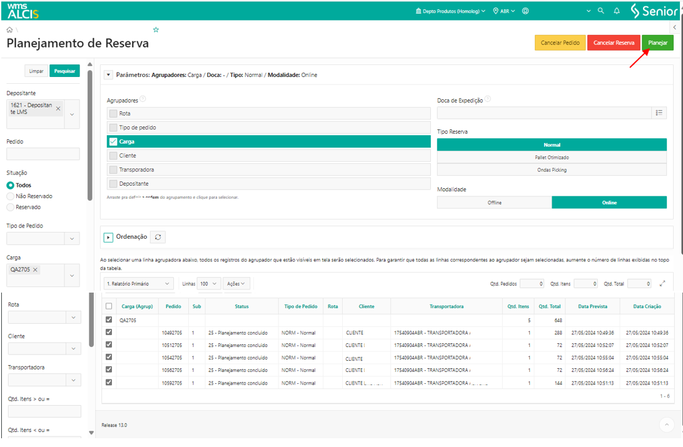Uncheck the row checkbox for pedido 10492705
683x447 pixels.
tap(109, 333)
